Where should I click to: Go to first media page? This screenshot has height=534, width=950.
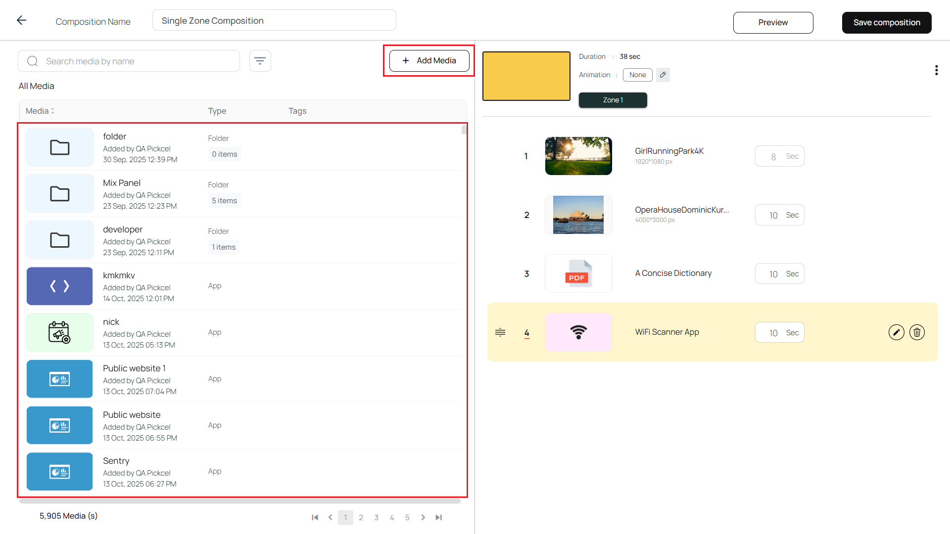tap(315, 517)
